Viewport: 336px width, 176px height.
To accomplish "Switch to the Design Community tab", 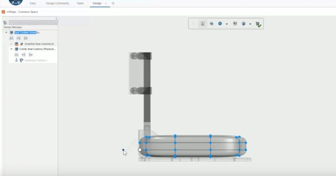I will pyautogui.click(x=57, y=3).
